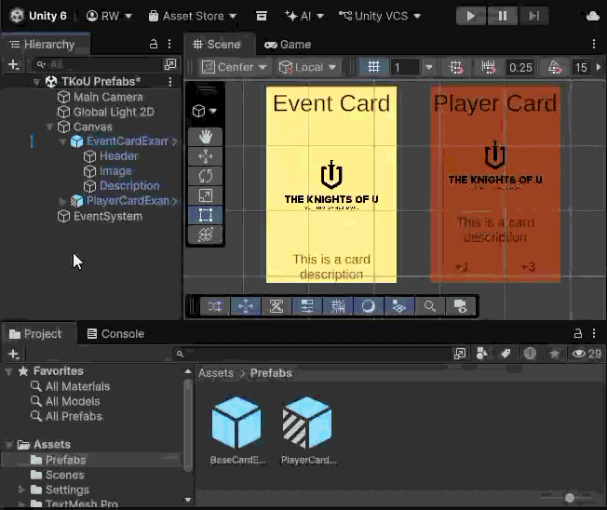This screenshot has height=510, width=607.
Task: Lock the Project panel
Action: (577, 333)
